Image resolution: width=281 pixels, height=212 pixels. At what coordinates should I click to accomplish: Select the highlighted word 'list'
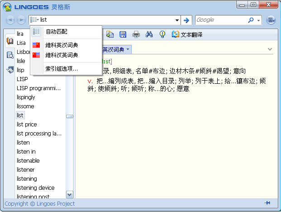click(20, 116)
